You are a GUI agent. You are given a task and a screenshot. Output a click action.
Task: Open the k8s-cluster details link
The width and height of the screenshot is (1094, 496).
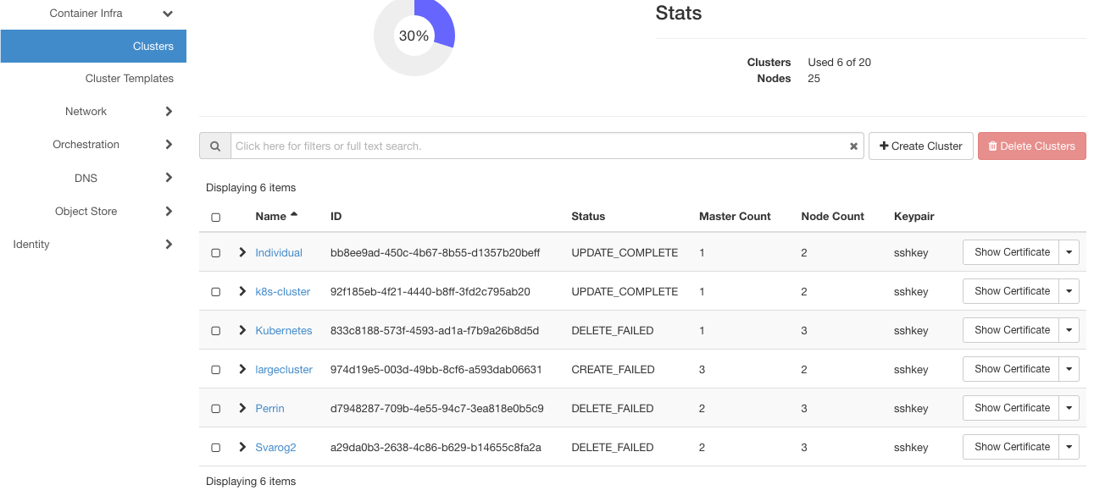point(282,291)
